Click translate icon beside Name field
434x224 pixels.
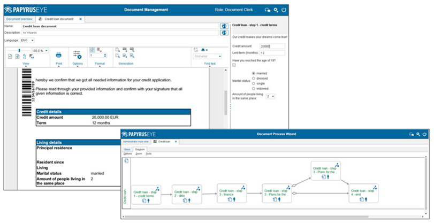(x=224, y=26)
